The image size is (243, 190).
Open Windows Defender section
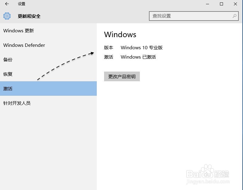(x=48, y=45)
